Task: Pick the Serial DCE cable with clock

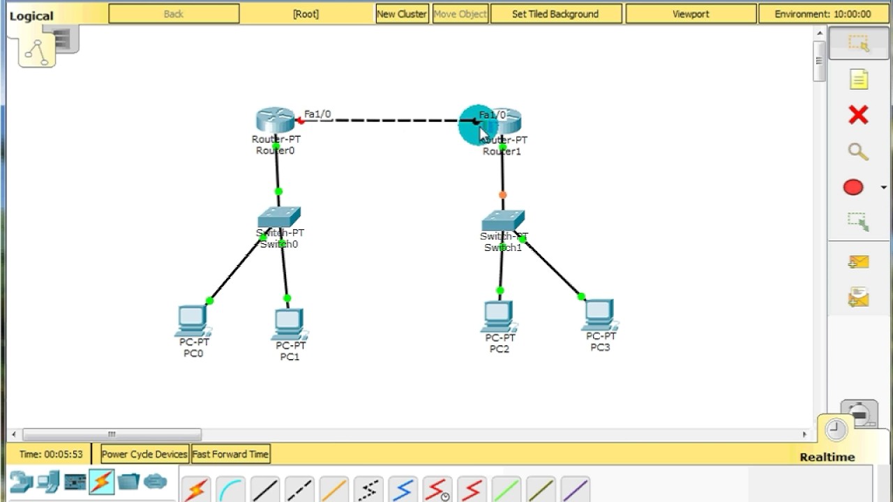Action: coord(437,489)
